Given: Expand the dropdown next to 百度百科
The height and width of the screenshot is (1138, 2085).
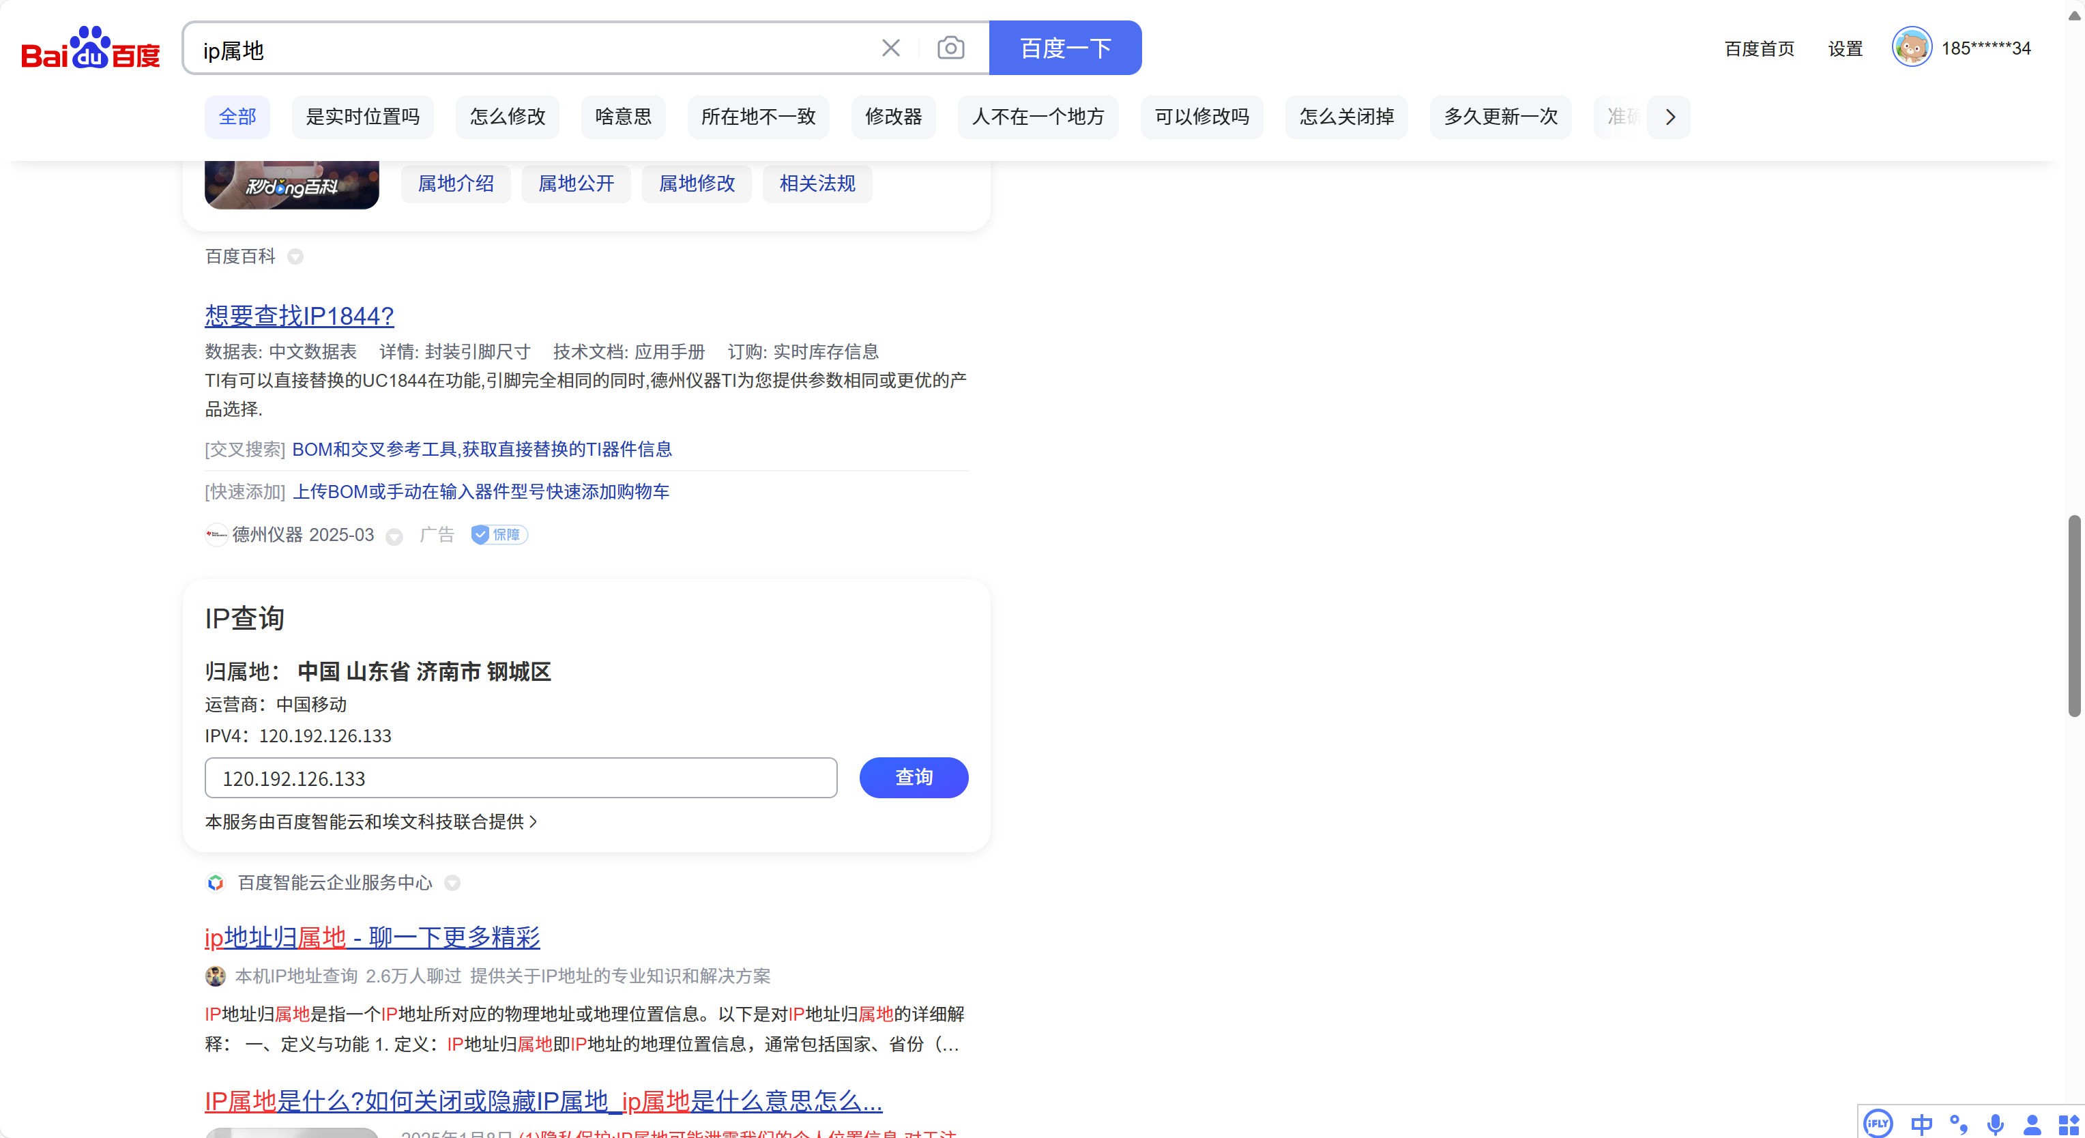Looking at the screenshot, I should (295, 257).
